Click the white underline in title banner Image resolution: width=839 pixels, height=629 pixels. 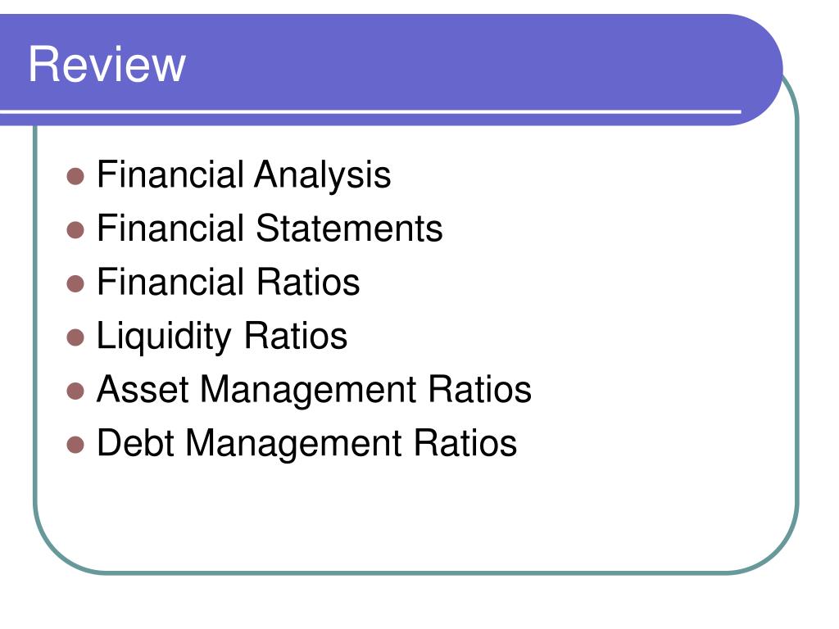point(370,111)
